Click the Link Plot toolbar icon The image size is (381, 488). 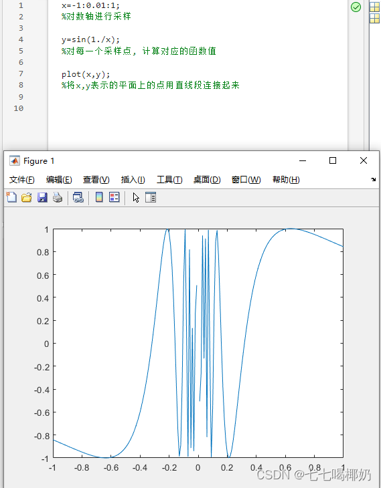[x=78, y=197]
